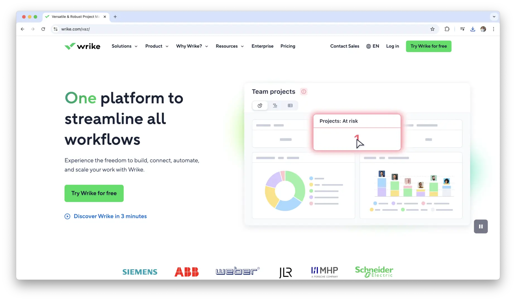Bookmark this page with the star icon

432,29
